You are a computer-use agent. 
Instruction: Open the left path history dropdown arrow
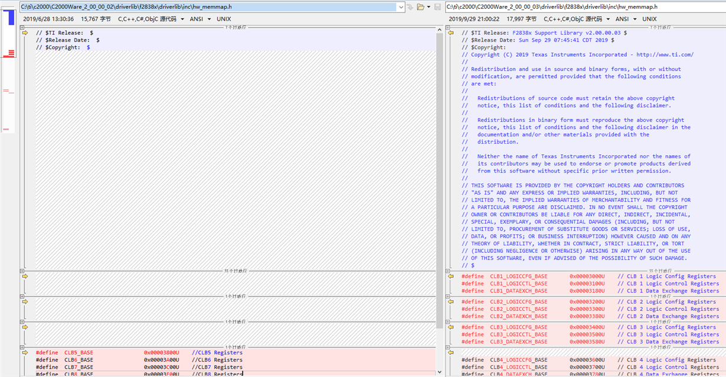[x=400, y=6]
